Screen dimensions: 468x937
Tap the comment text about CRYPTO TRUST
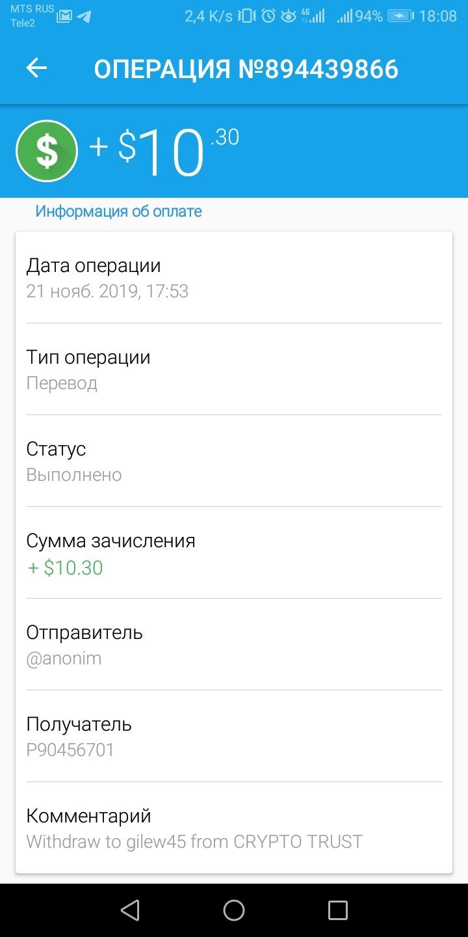[x=194, y=842]
